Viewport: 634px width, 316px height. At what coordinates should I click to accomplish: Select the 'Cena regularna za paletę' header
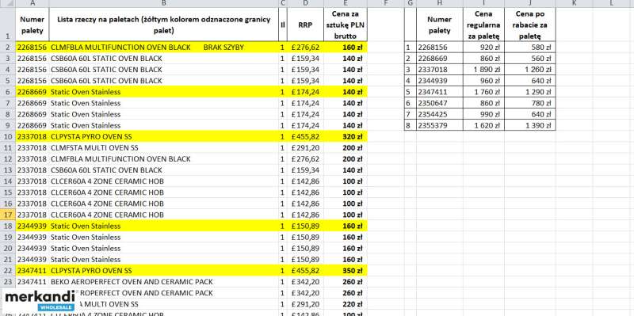tap(484, 25)
